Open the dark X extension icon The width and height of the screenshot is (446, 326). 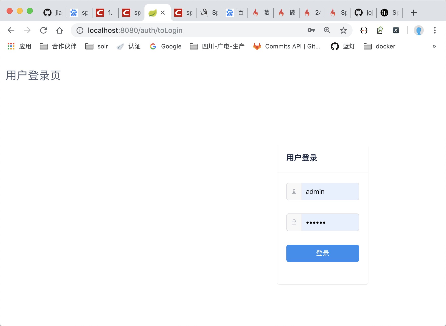(396, 30)
